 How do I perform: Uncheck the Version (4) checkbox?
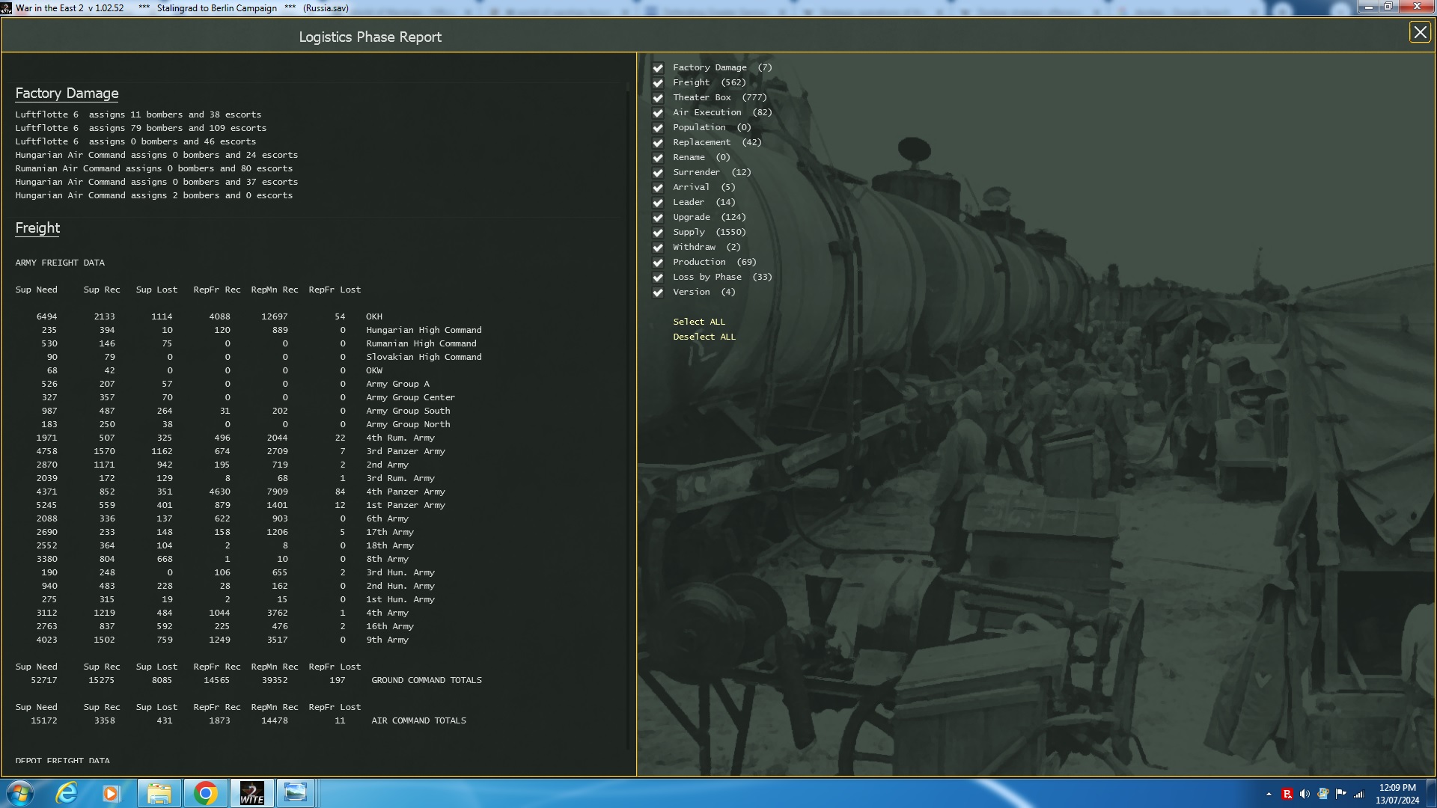point(658,293)
